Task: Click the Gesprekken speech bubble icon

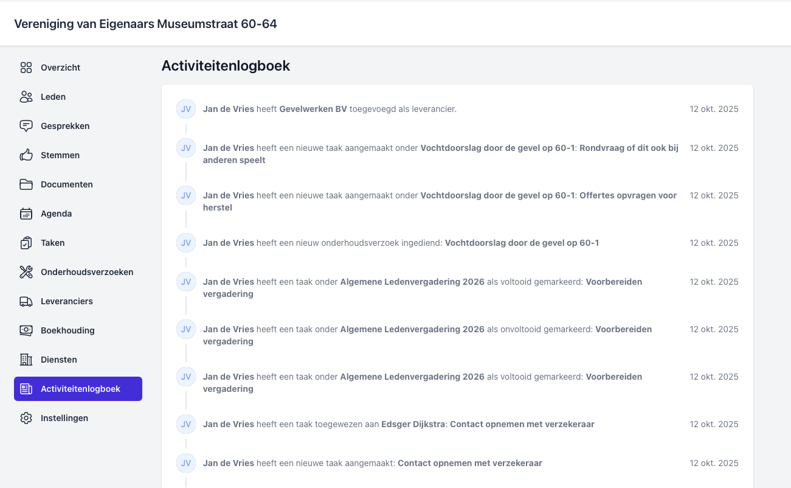Action: (26, 126)
